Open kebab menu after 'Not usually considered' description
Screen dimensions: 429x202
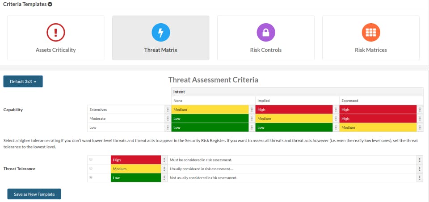tap(420, 178)
